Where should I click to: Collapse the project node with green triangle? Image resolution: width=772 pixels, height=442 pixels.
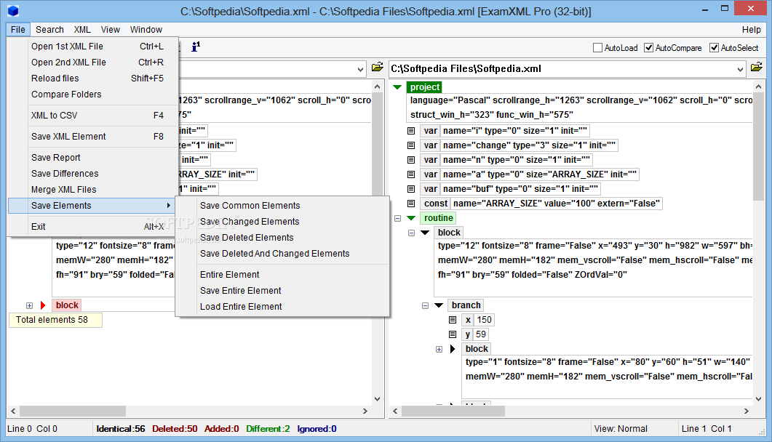(x=397, y=87)
